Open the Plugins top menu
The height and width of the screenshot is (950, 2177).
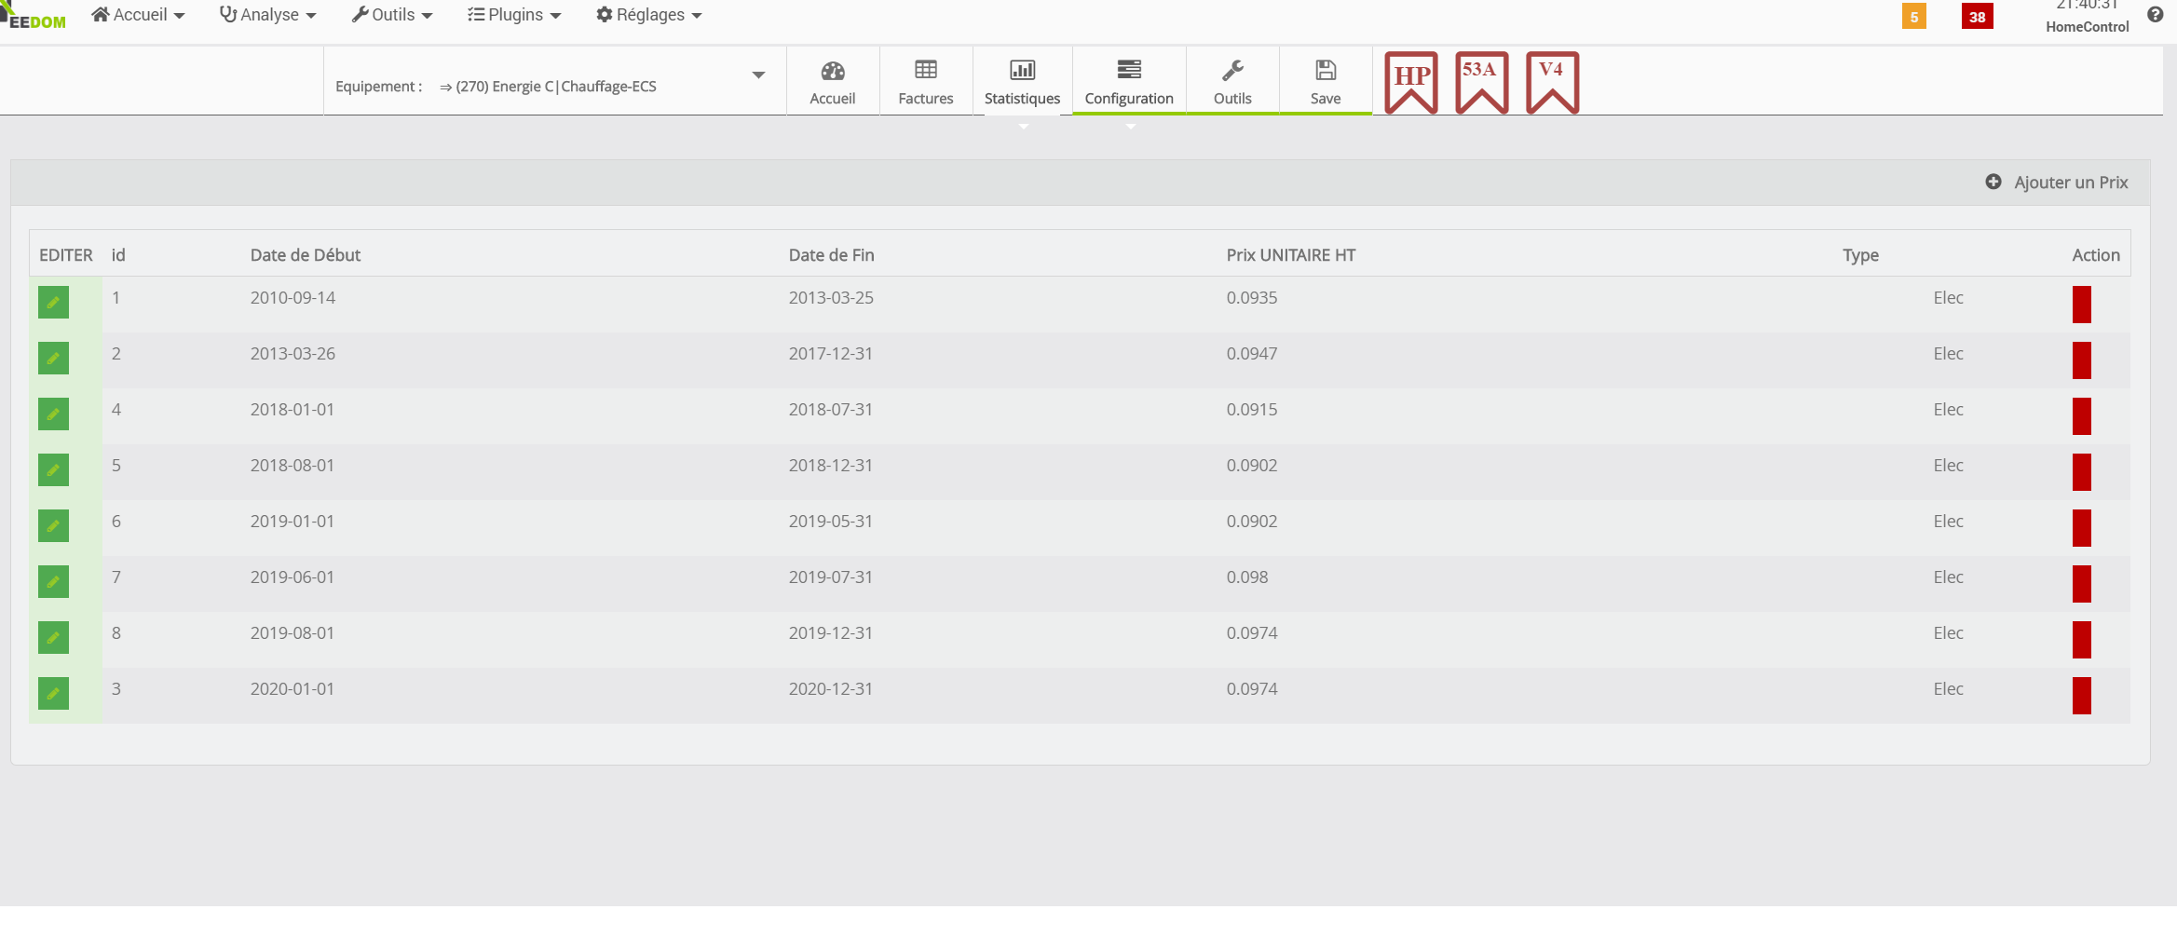click(x=514, y=15)
